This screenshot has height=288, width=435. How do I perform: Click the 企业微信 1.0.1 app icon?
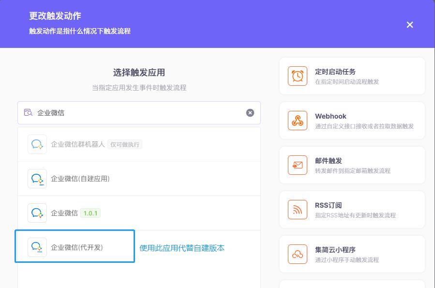pyautogui.click(x=37, y=212)
